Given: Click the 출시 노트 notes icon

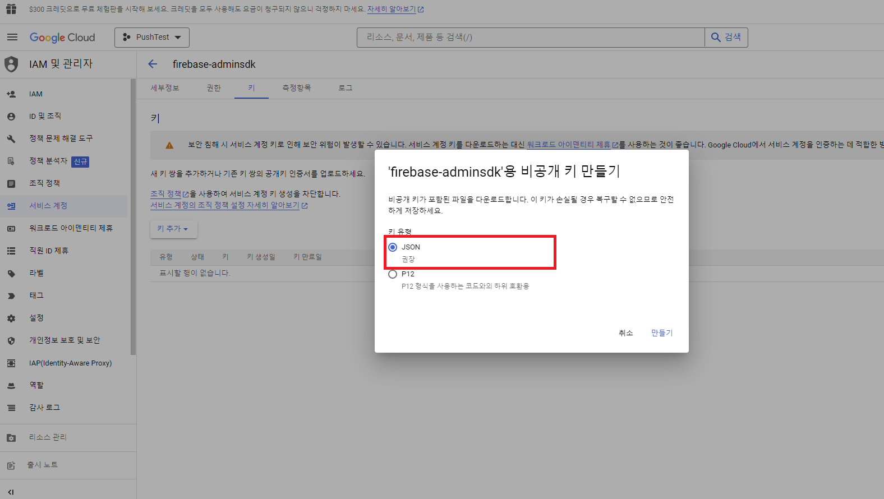Looking at the screenshot, I should (x=11, y=465).
